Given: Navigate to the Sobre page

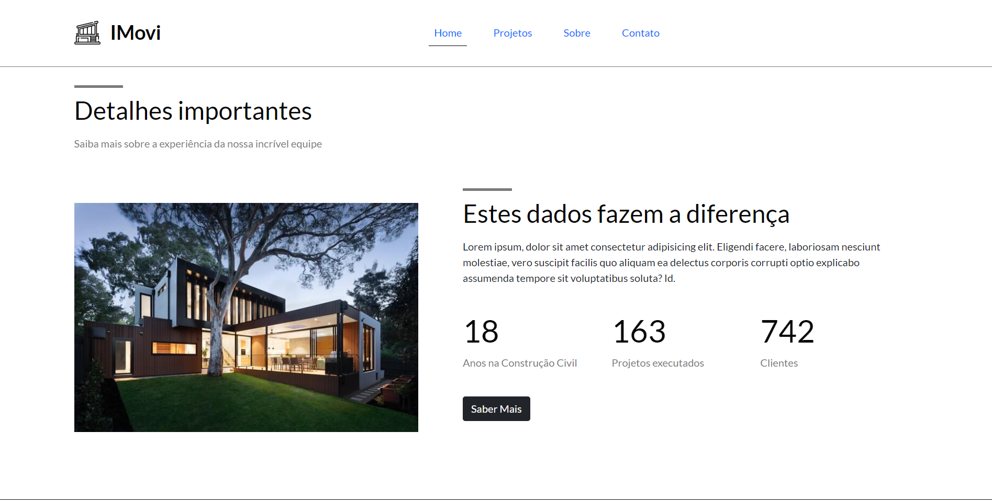Looking at the screenshot, I should tap(576, 33).
